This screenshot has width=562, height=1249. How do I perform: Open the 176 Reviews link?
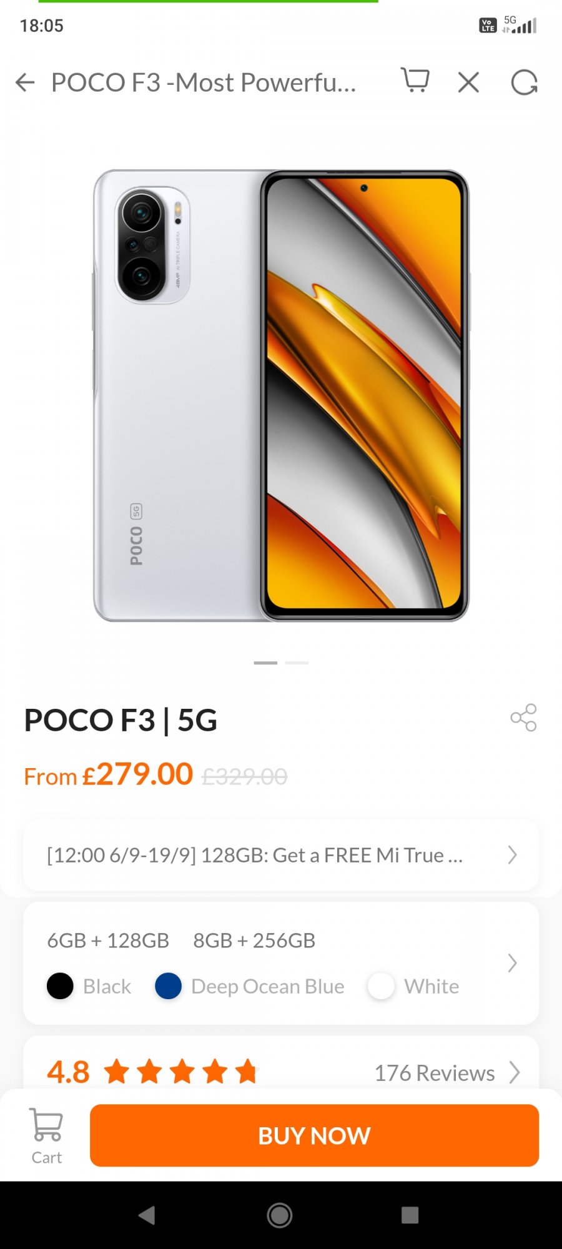pyautogui.click(x=435, y=1073)
